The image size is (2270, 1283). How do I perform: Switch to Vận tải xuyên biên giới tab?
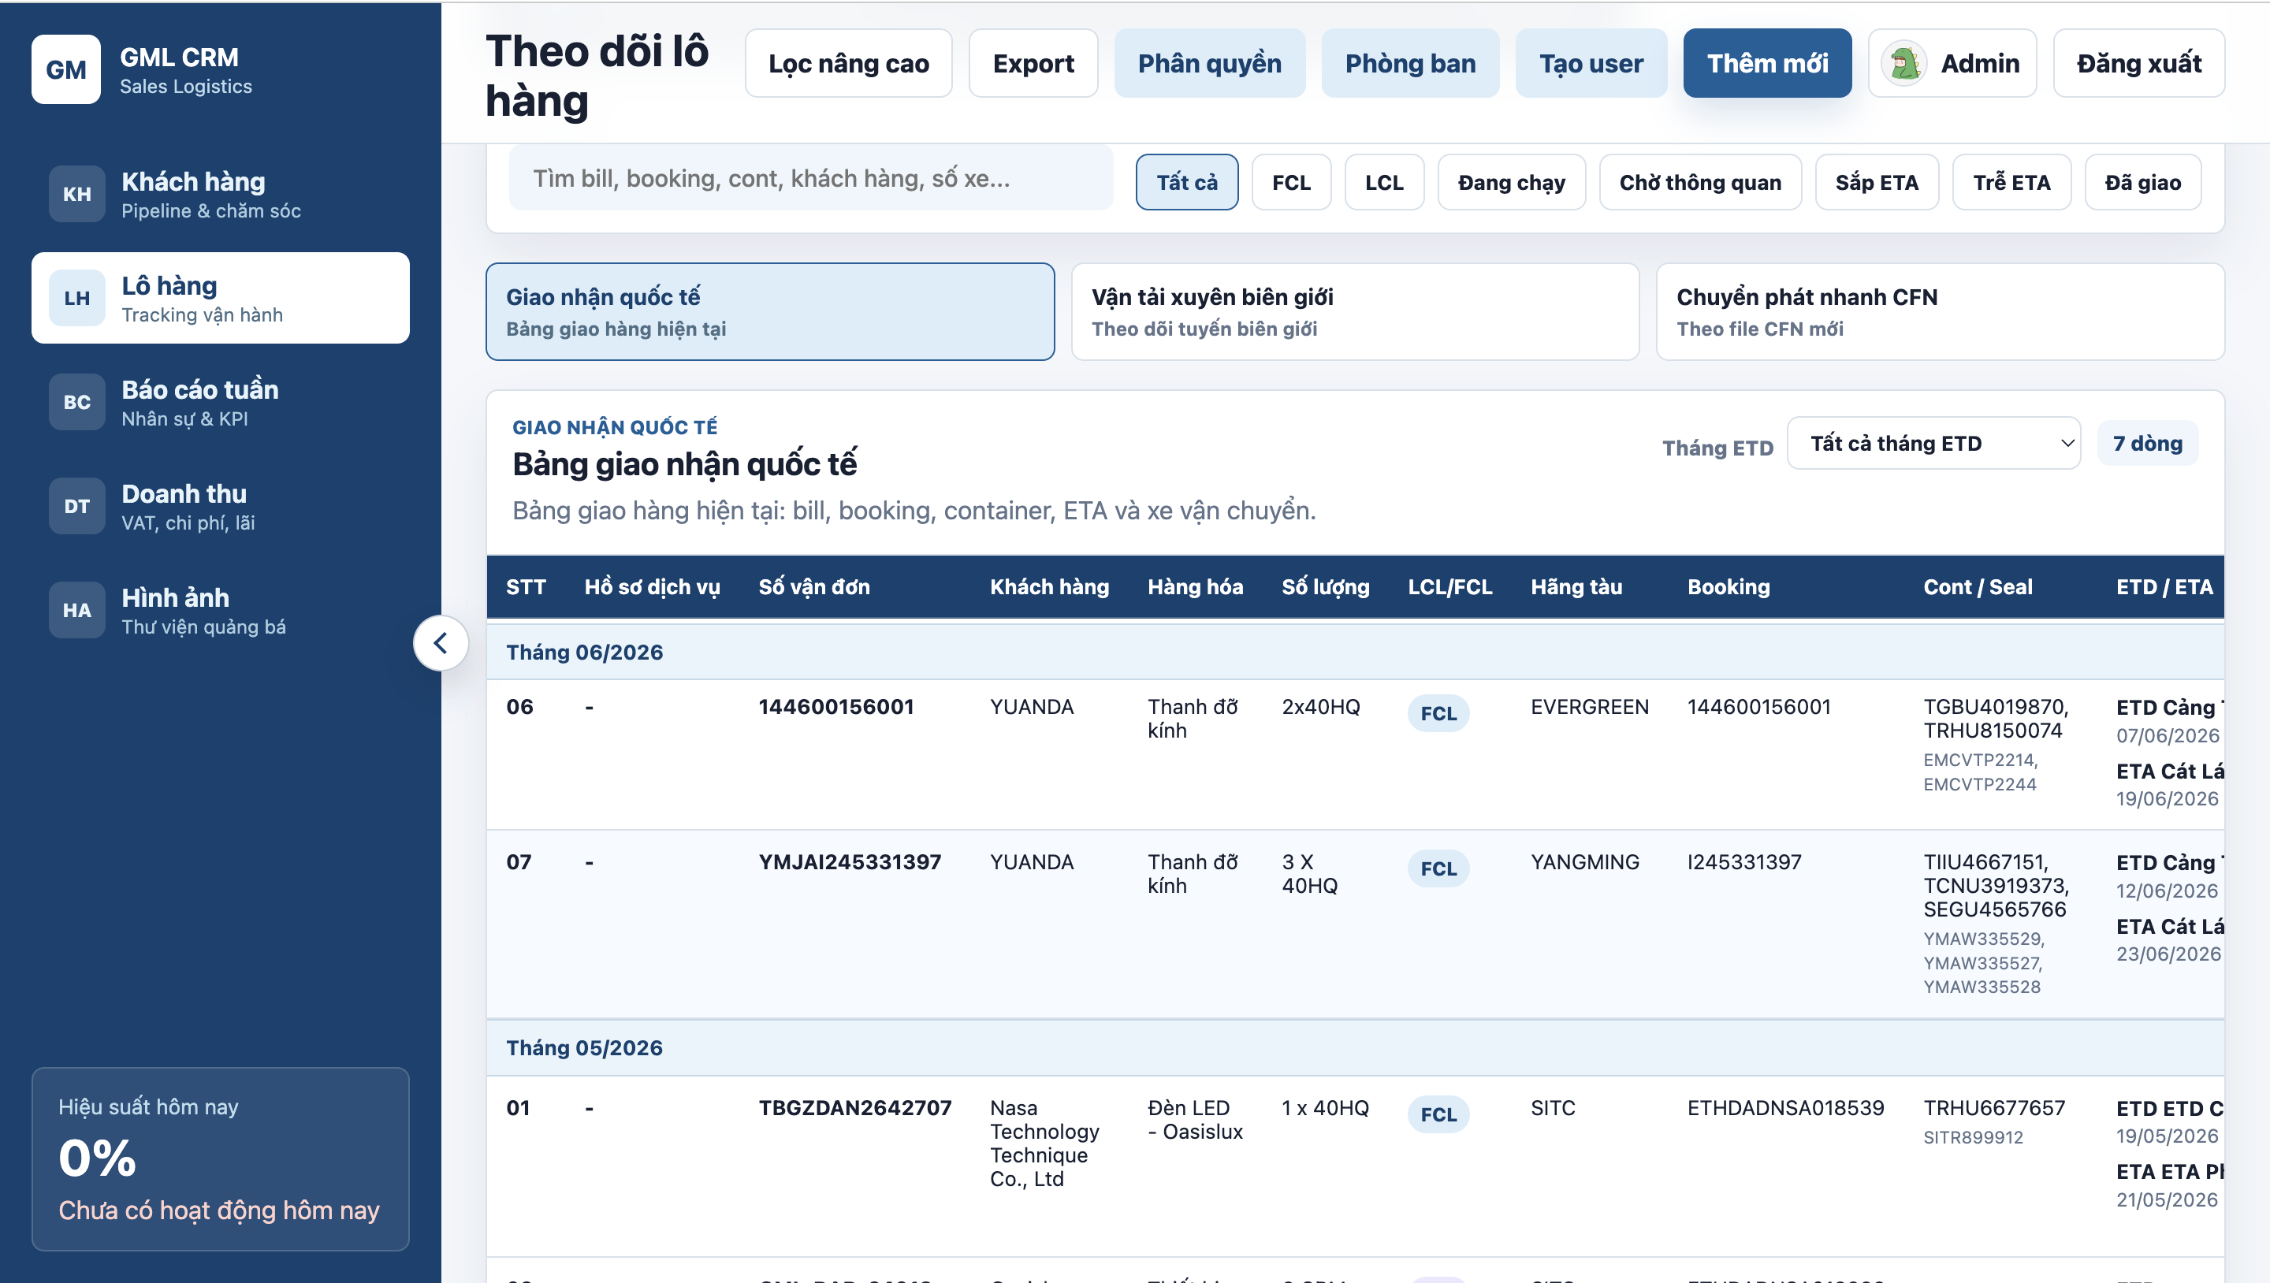tap(1356, 311)
